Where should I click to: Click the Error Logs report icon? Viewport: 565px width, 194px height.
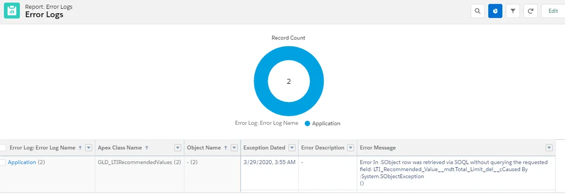pos(12,11)
